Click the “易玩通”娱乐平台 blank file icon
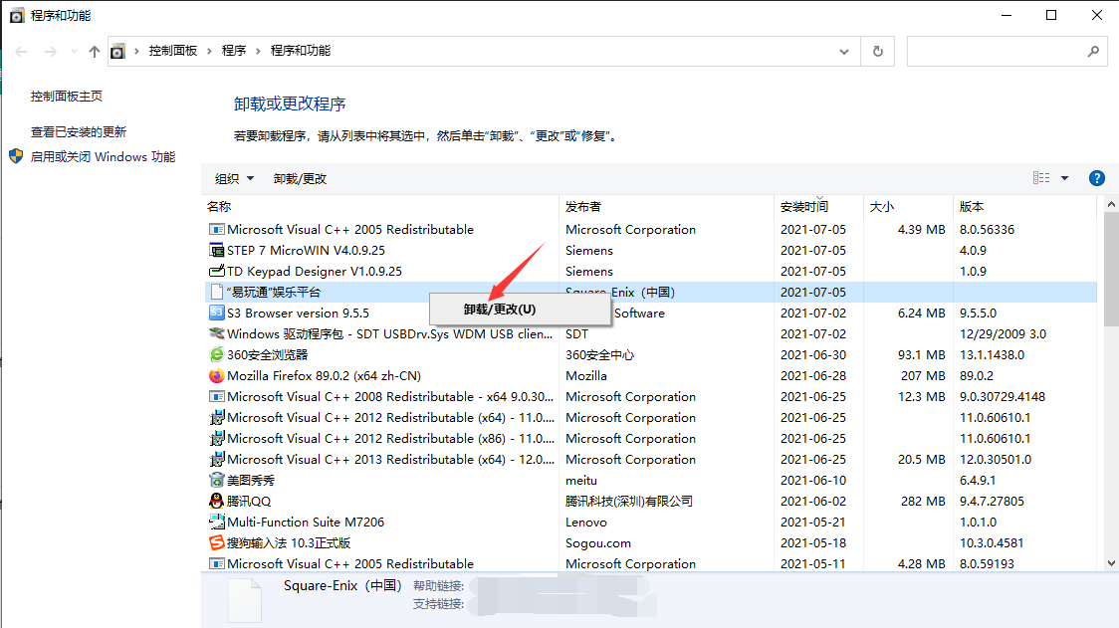Viewport: 1119px width, 628px height. click(217, 292)
